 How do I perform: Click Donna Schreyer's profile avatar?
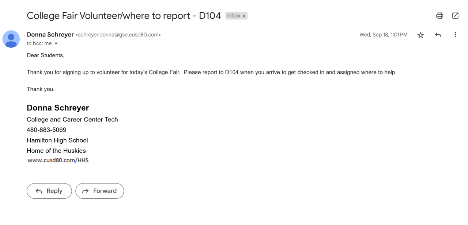(11, 39)
